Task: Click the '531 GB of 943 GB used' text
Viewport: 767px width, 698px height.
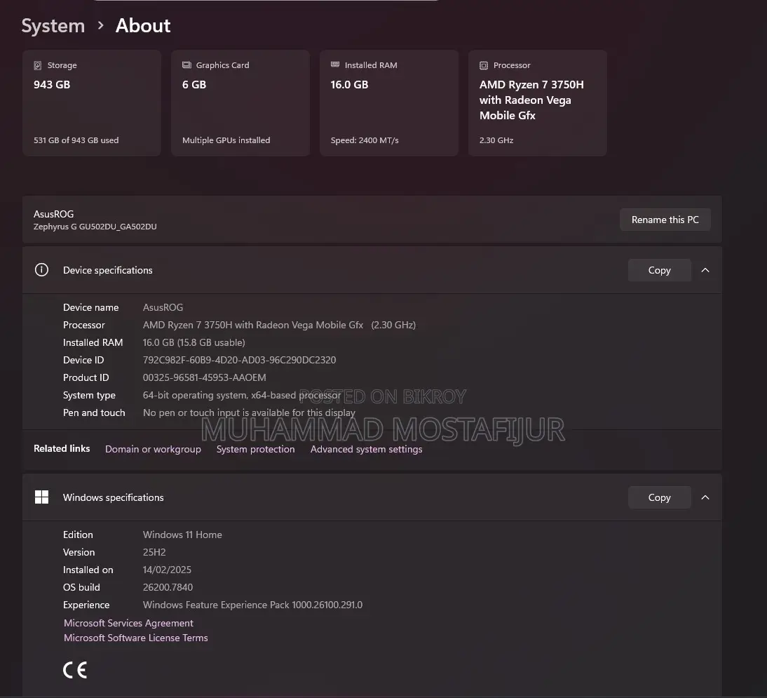Action: tap(76, 140)
